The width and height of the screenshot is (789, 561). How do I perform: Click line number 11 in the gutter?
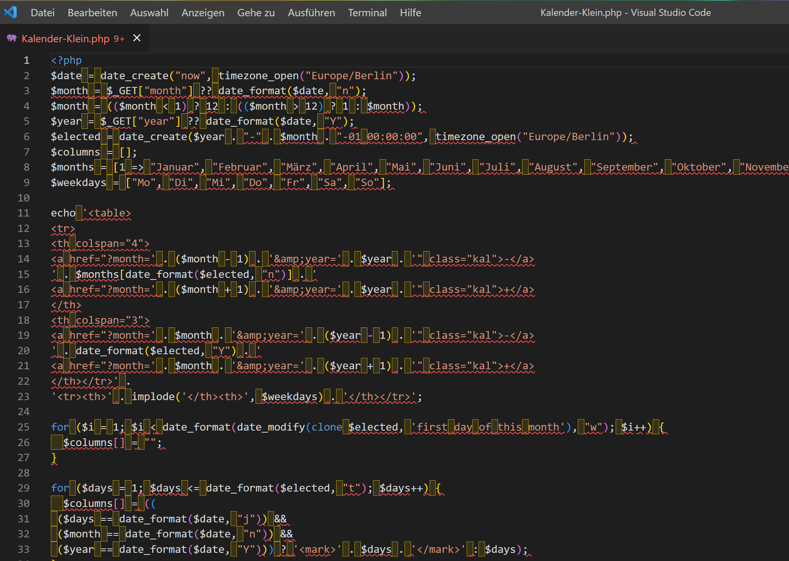point(24,213)
